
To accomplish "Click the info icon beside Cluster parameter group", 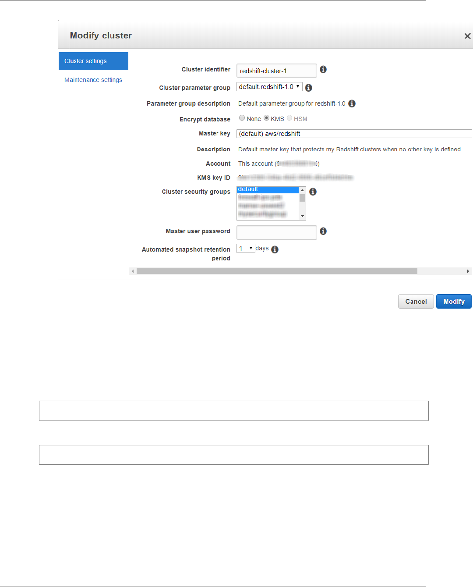I will (x=309, y=88).
